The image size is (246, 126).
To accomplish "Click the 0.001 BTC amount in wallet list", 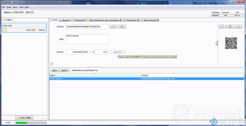I will (x=31, y=30).
